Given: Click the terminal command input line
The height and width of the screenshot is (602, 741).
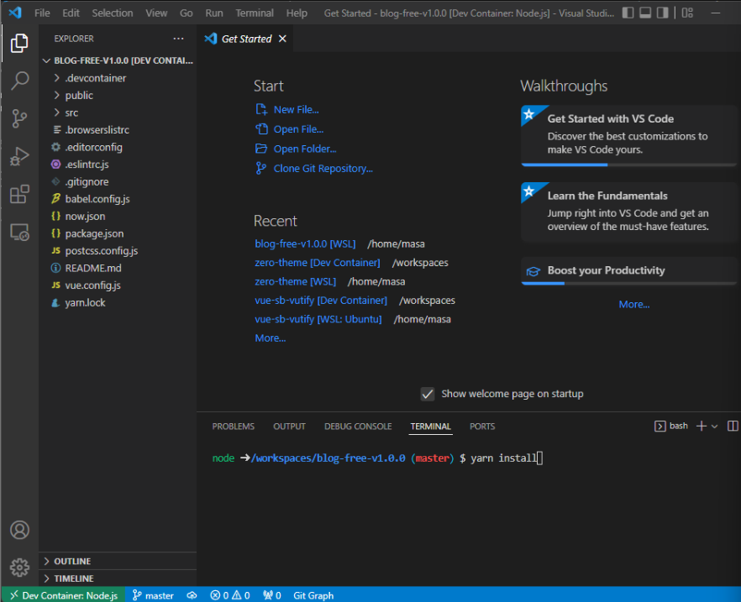Looking at the screenshot, I should pyautogui.click(x=377, y=458).
